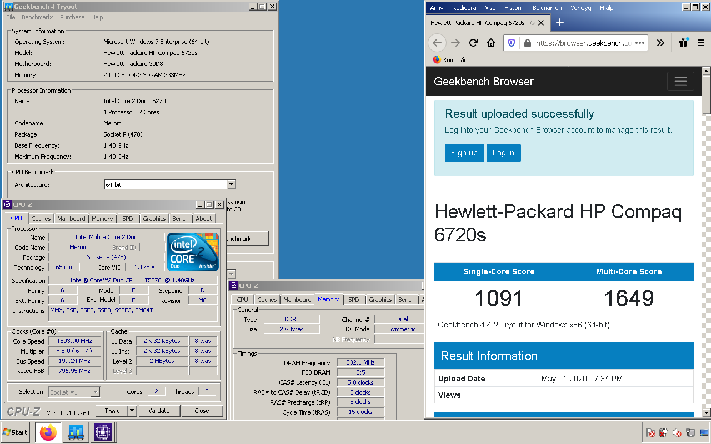Open Firefox Historik menu

pos(514,8)
